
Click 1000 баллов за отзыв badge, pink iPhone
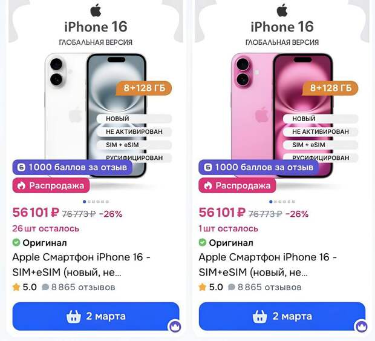pos(258,167)
